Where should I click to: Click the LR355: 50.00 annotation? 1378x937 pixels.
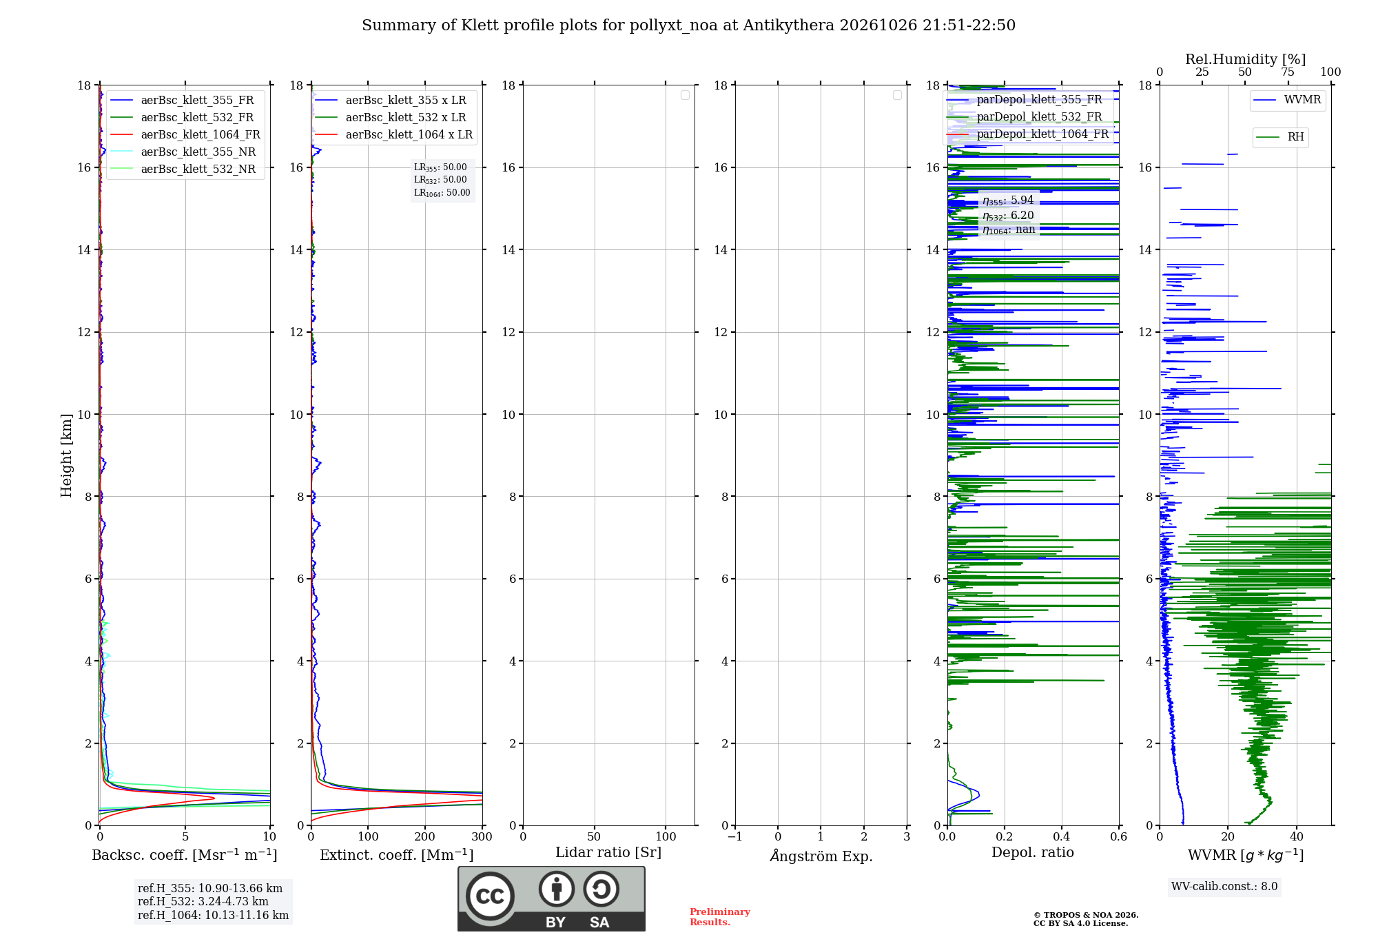pyautogui.click(x=440, y=167)
